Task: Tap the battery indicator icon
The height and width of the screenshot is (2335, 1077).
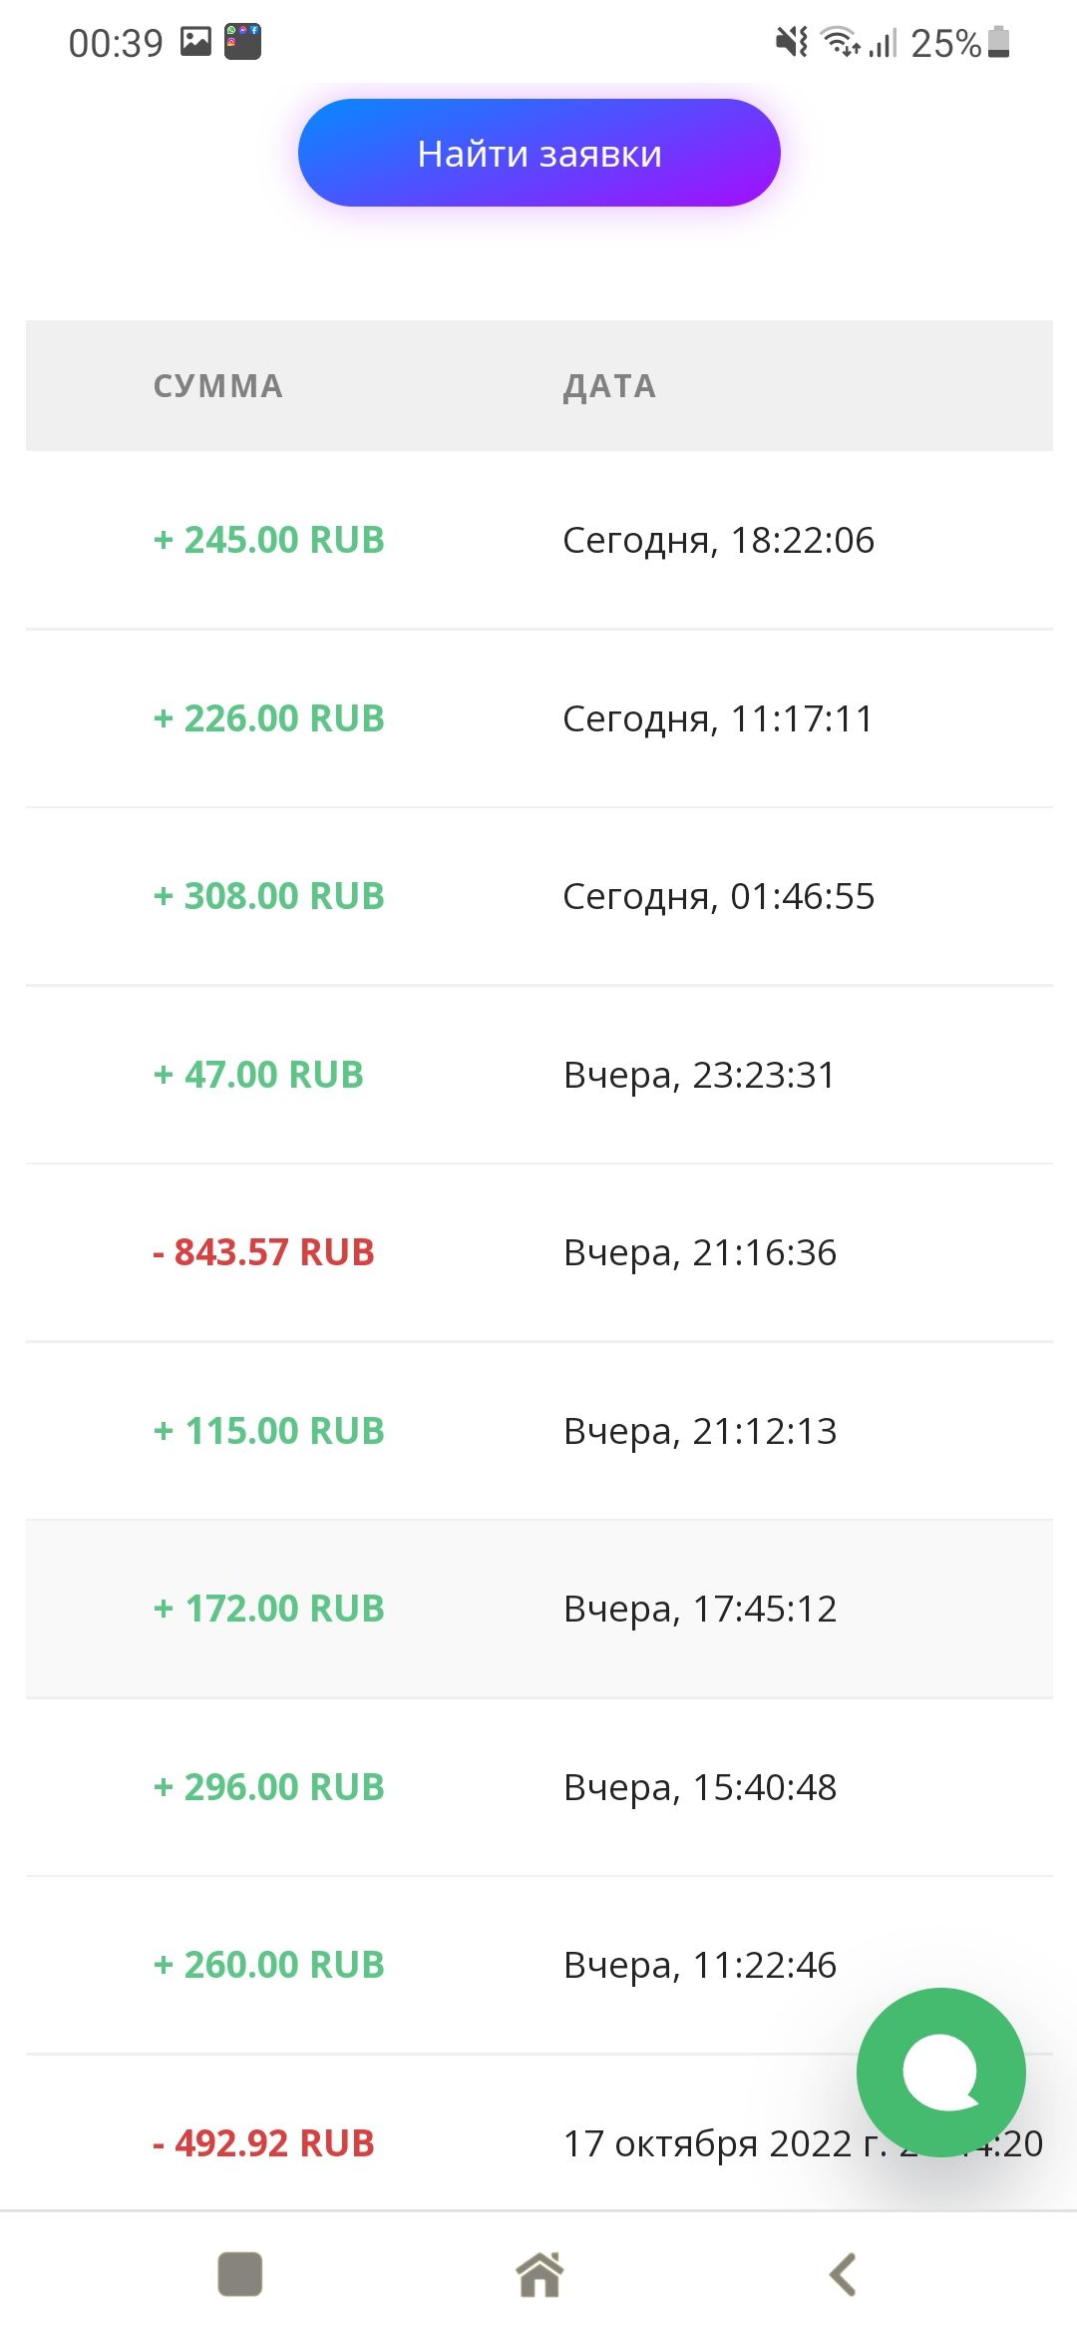Action: pos(998,42)
